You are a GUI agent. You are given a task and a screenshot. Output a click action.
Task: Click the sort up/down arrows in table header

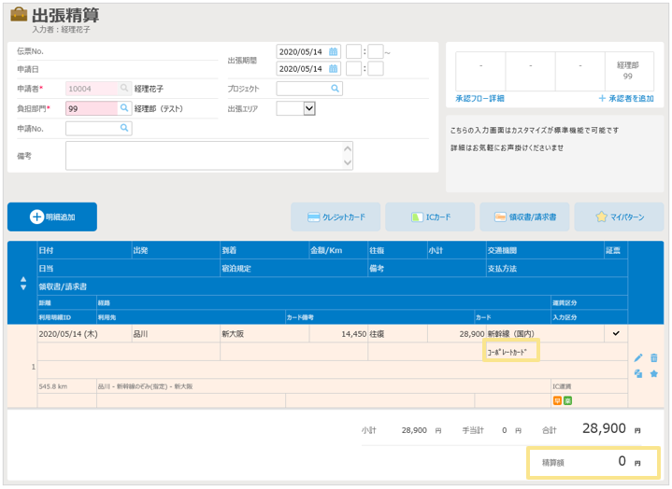23,283
